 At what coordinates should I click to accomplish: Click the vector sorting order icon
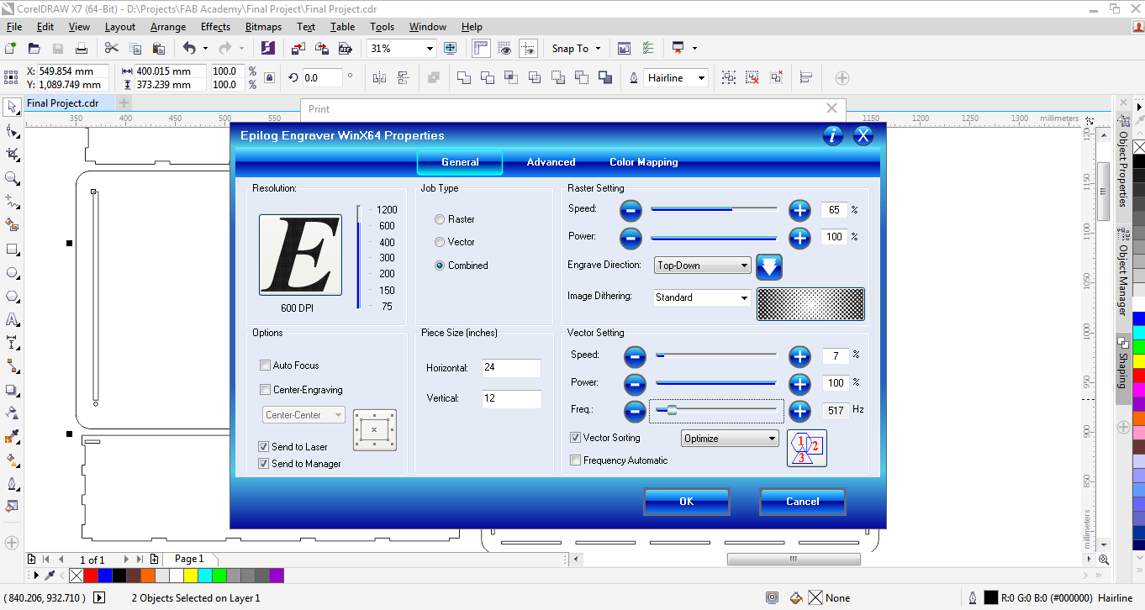[x=806, y=448]
